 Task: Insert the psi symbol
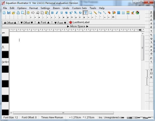pos(151,69)
